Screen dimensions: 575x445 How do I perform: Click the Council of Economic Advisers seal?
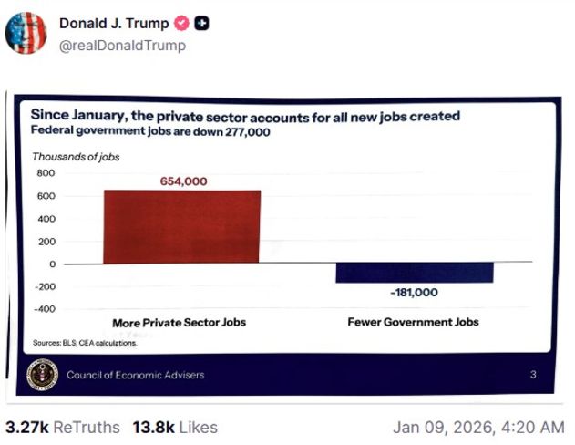pos(43,374)
